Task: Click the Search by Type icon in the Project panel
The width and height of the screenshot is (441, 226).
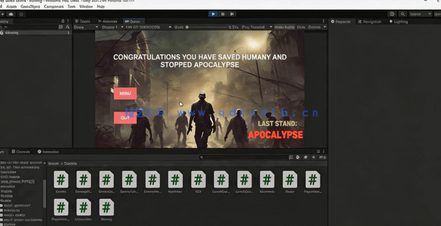Action: point(298,158)
